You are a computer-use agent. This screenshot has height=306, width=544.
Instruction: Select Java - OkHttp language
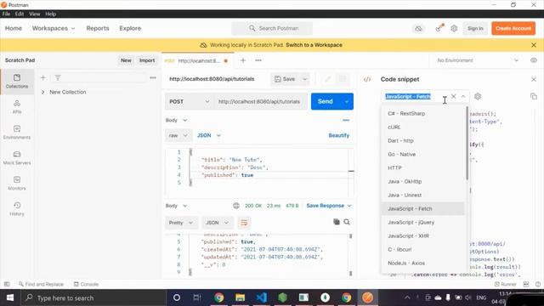coord(423,181)
